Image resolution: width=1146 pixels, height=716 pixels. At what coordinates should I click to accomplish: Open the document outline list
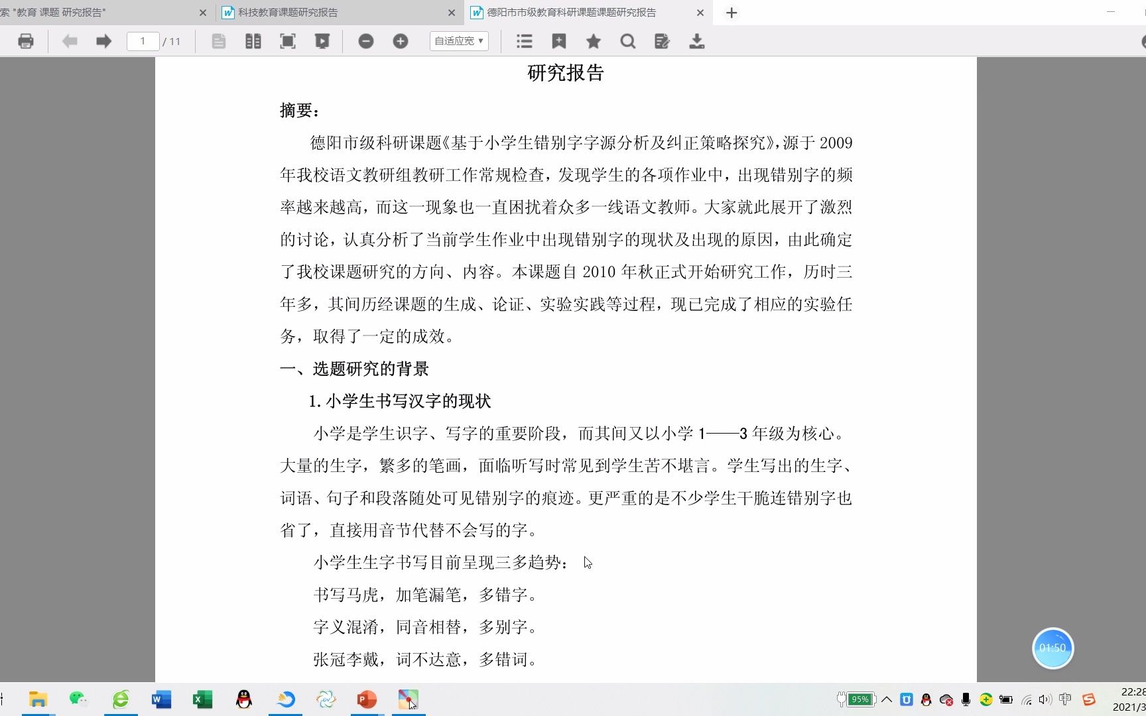tap(524, 40)
